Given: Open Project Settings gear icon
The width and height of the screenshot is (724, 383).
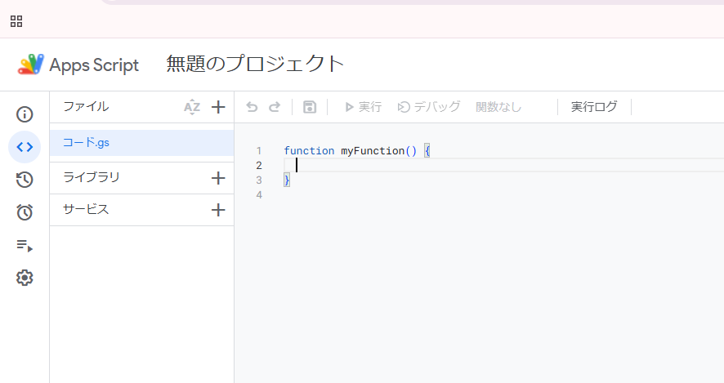Looking at the screenshot, I should (25, 278).
